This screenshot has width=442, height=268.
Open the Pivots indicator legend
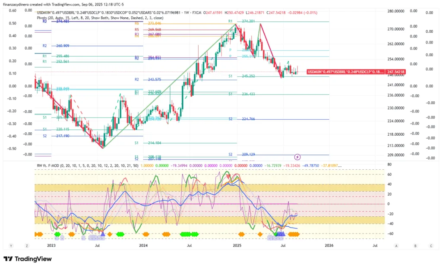[100, 18]
